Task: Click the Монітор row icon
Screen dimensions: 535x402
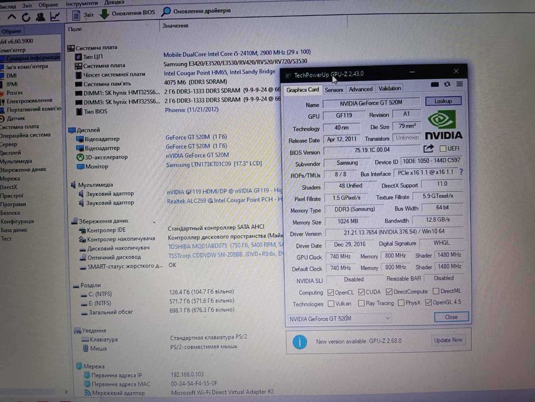Action: (x=80, y=167)
